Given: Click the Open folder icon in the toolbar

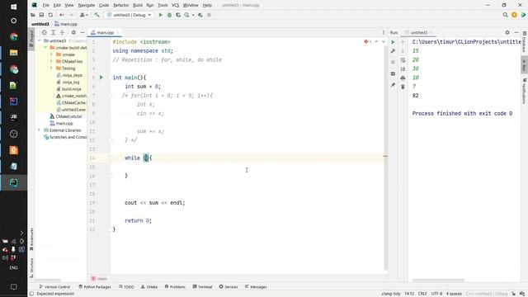Looking at the screenshot, I should pyautogui.click(x=33, y=15).
